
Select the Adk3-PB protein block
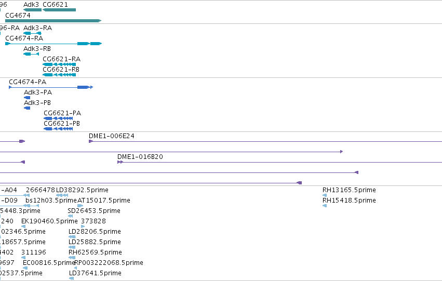tap(27, 108)
